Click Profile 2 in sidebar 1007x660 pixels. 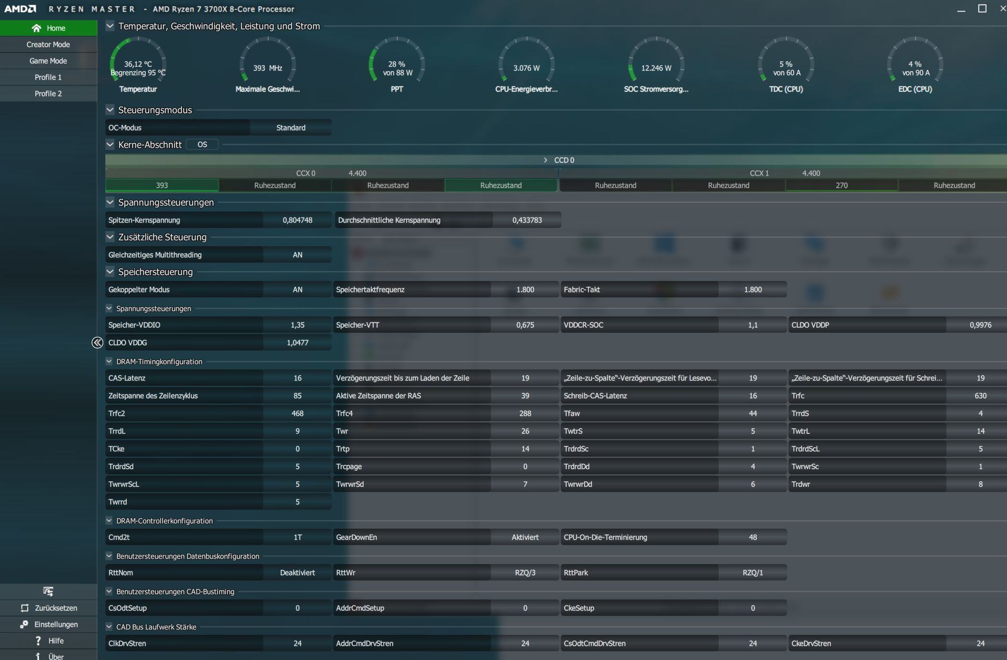coord(48,93)
